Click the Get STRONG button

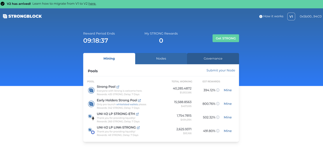coord(226,38)
